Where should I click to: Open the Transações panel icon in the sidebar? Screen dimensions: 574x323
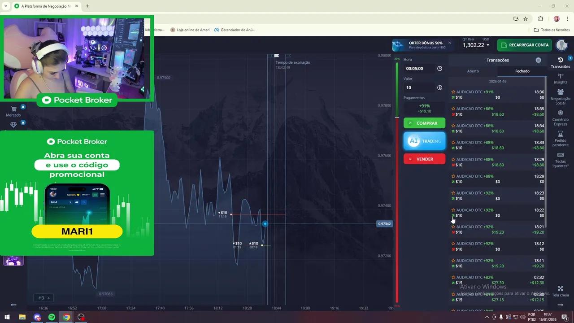560,60
